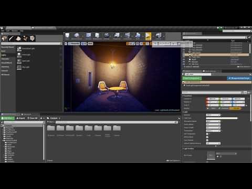Screen dimensions: 252x189
Task: Select the viewport translate gizmo tool
Action: pos(128,44)
